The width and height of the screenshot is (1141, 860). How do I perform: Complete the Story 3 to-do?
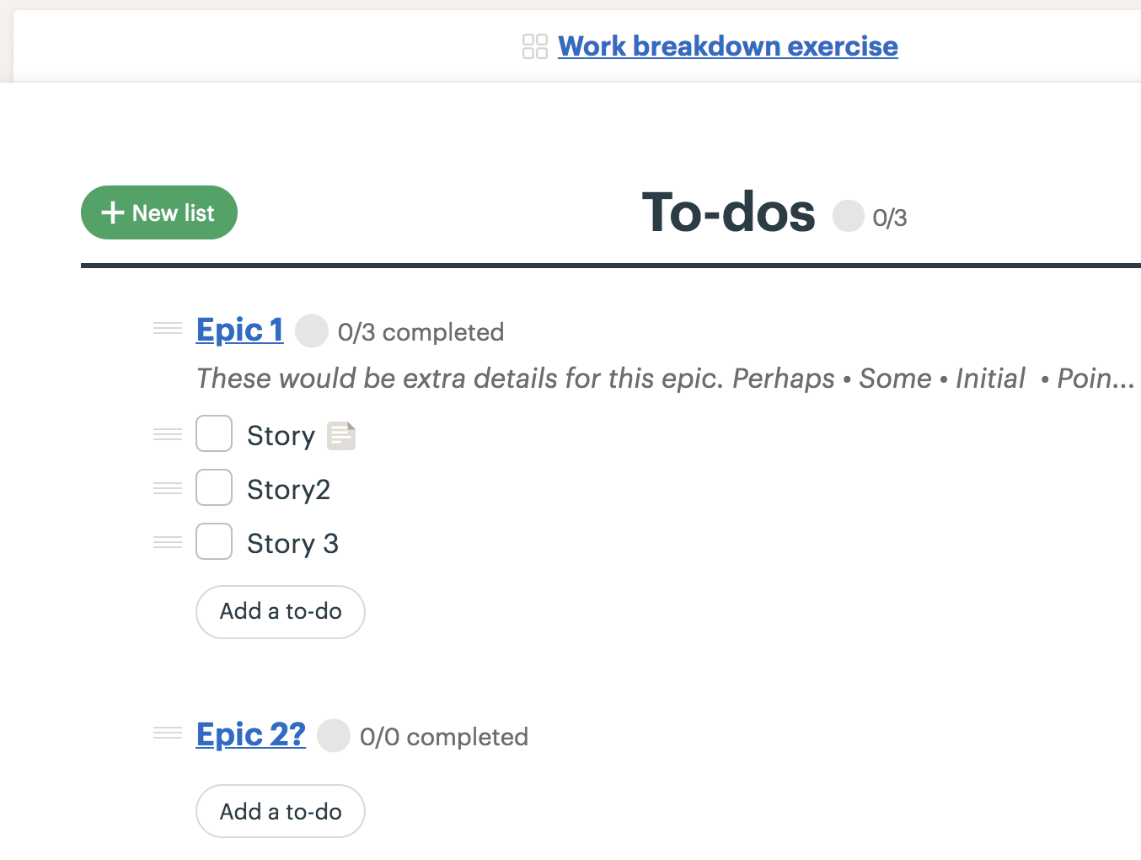214,541
